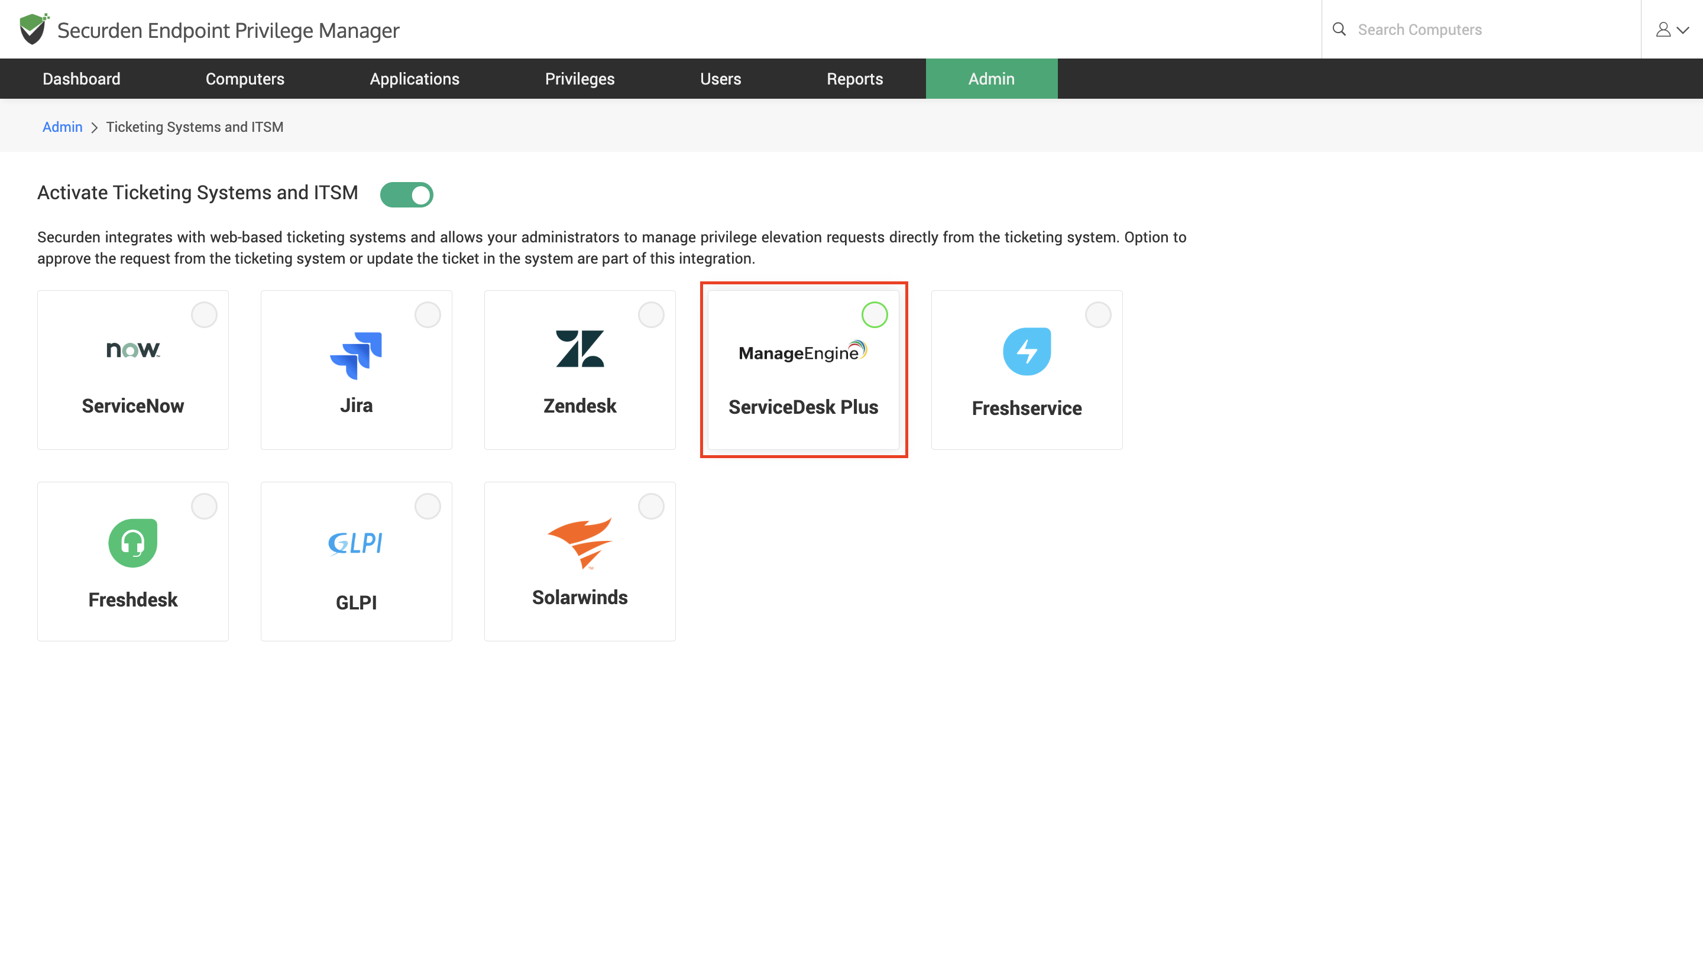1703x960 pixels.
Task: Open the Computers tab
Action: pyautogui.click(x=245, y=79)
